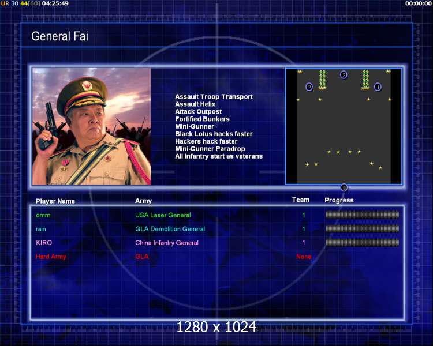Click the 'UR 30 44[60]' overlay stats
The width and height of the screenshot is (433, 346).
click(20, 3)
